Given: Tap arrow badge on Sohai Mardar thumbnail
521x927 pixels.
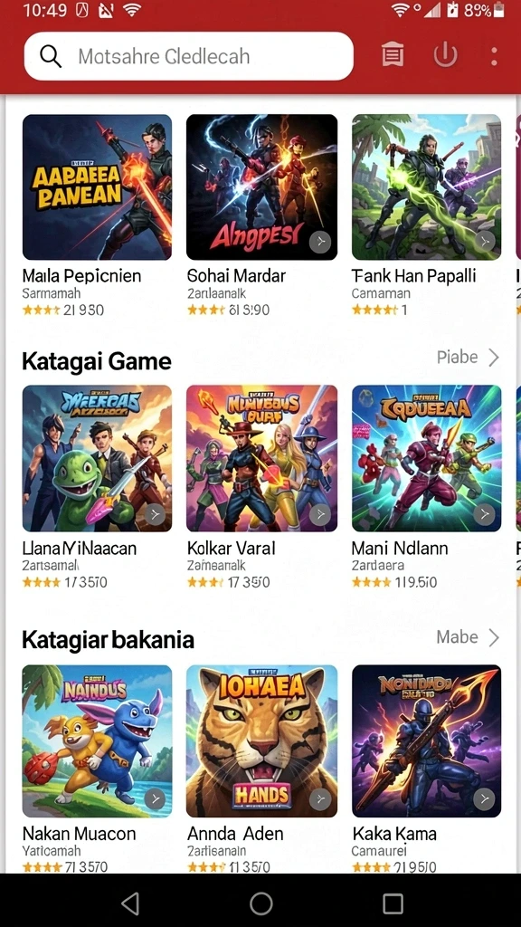Looking at the screenshot, I should (x=320, y=242).
